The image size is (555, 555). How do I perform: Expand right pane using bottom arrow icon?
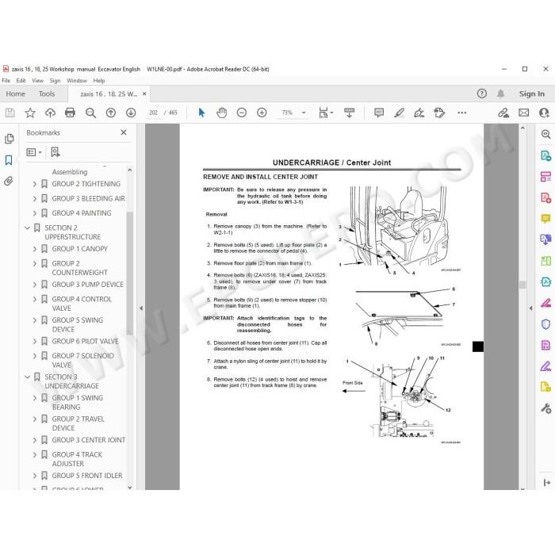(x=546, y=482)
